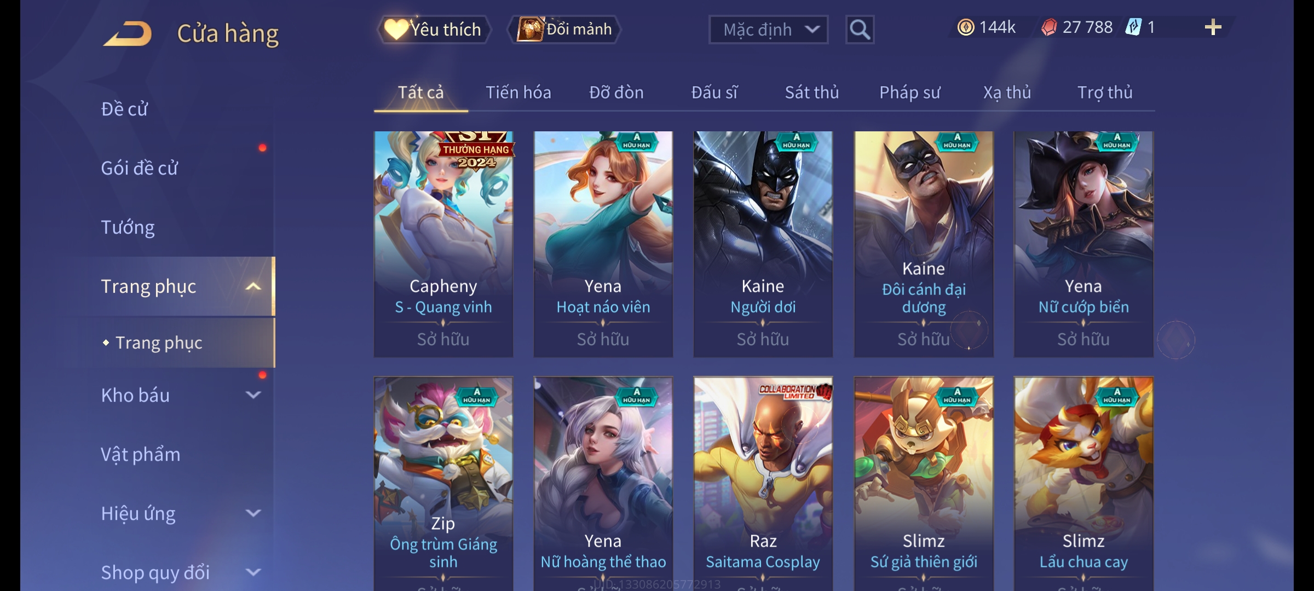Open the Mặc định sort dropdown
Image resolution: width=1314 pixels, height=591 pixels.
point(768,30)
